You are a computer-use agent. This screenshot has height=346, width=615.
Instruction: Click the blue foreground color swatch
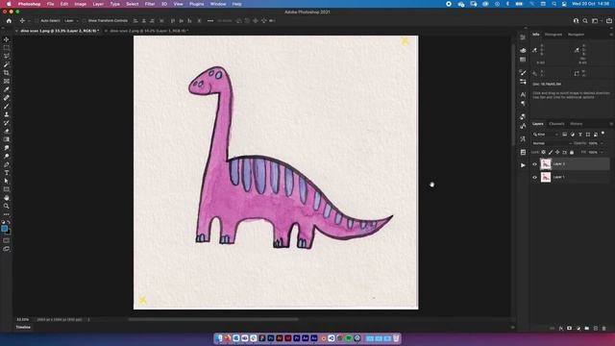coord(4,229)
